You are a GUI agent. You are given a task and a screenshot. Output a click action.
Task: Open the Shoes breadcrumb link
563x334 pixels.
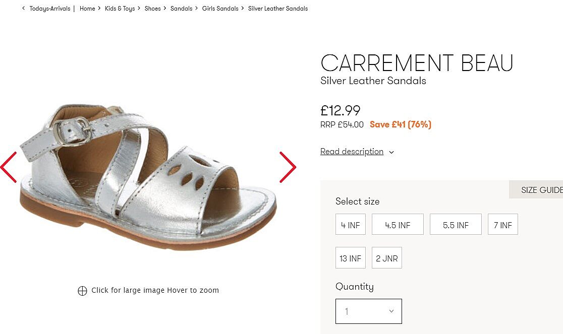click(x=152, y=9)
